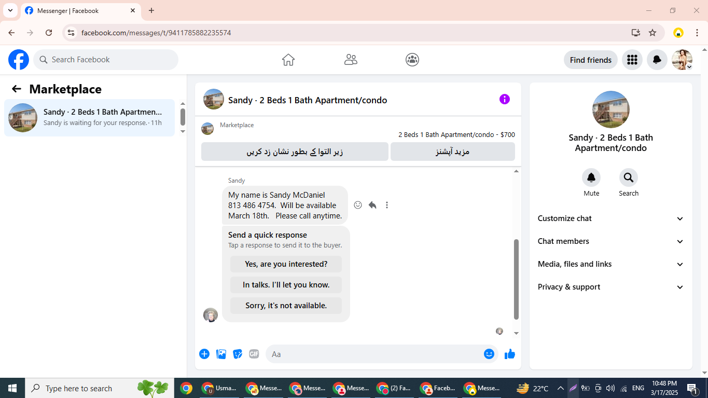Open the volume control in system tray
This screenshot has height=398, width=708.
click(x=610, y=388)
